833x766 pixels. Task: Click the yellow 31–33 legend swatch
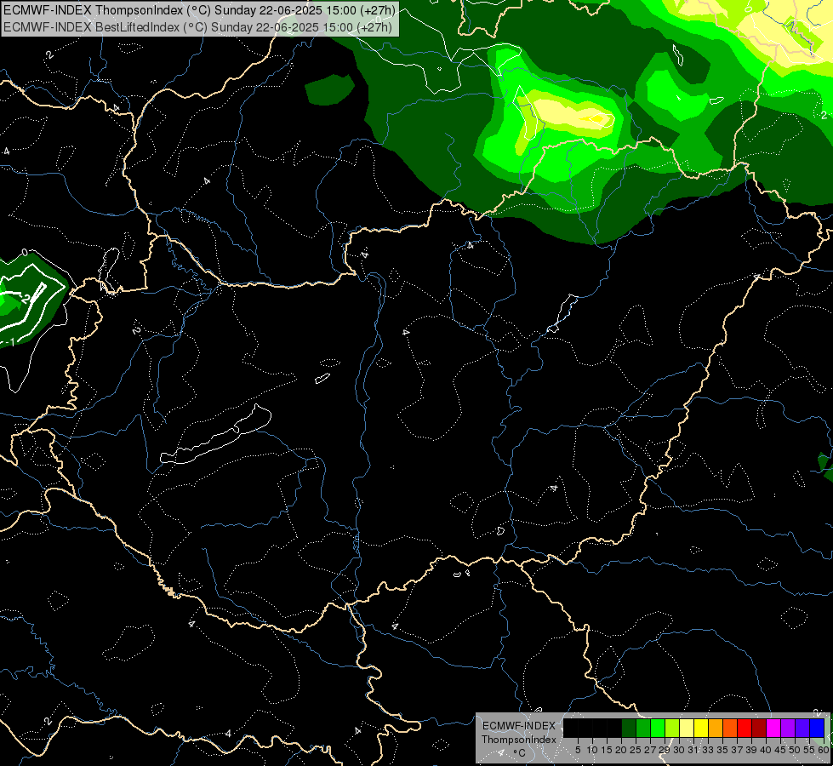(701, 728)
